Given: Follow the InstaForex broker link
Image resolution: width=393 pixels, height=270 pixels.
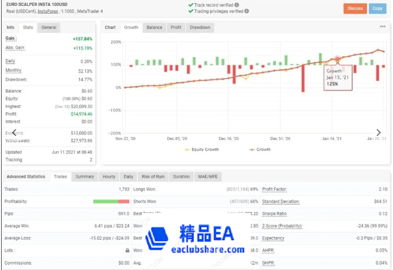Looking at the screenshot, I should coord(46,11).
